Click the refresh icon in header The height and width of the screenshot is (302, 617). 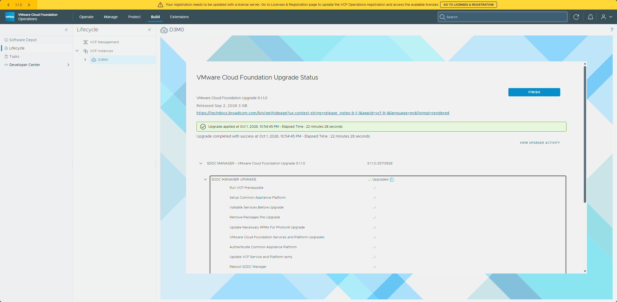coord(576,17)
